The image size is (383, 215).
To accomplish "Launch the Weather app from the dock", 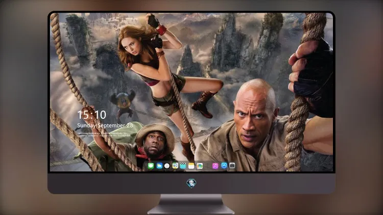I will pyautogui.click(x=159, y=166).
